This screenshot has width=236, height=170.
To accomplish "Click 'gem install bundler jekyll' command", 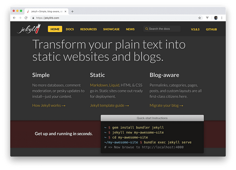I will point(138,128).
